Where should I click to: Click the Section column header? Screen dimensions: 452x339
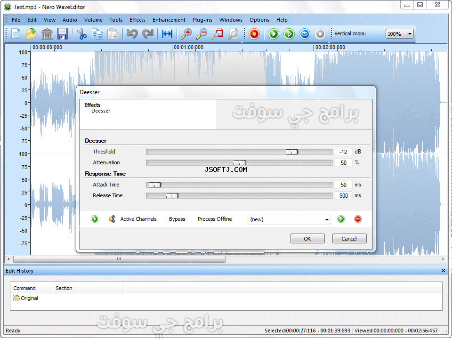point(88,288)
